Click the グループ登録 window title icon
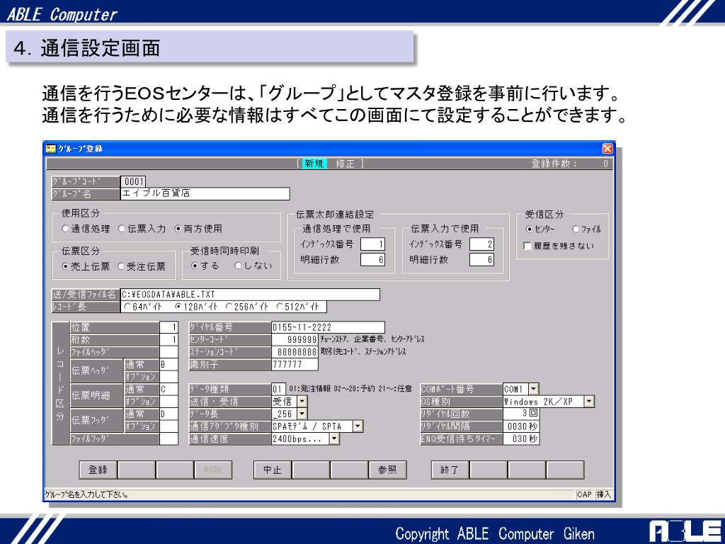 (x=50, y=149)
